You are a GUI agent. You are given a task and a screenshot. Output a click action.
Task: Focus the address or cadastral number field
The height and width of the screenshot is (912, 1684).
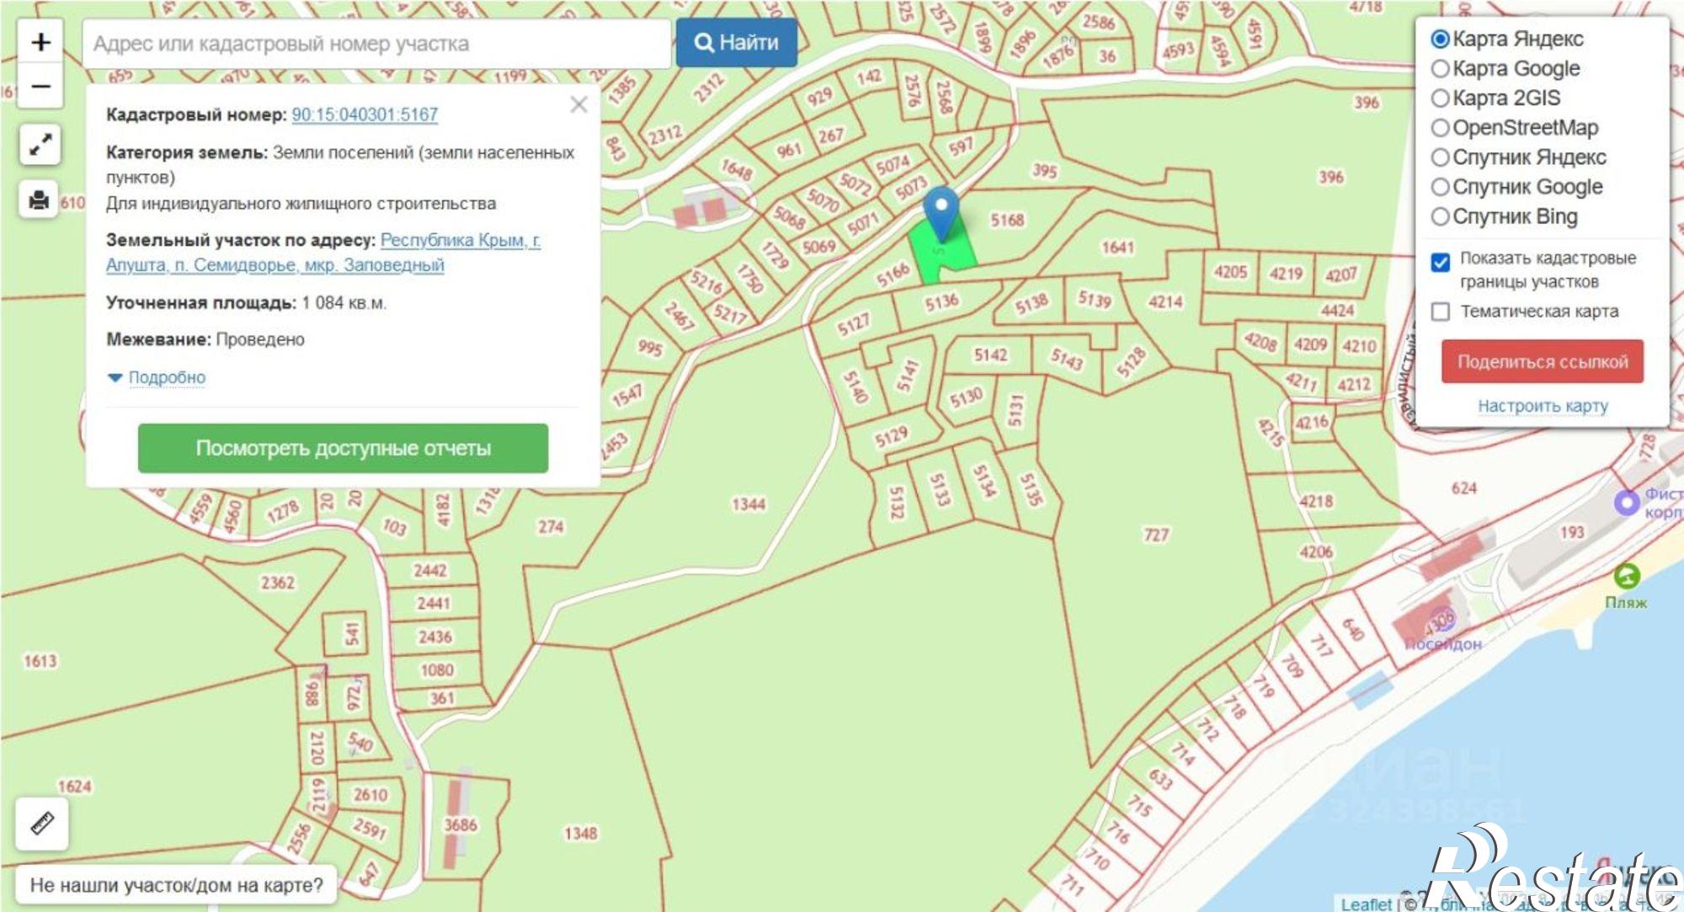pos(376,44)
